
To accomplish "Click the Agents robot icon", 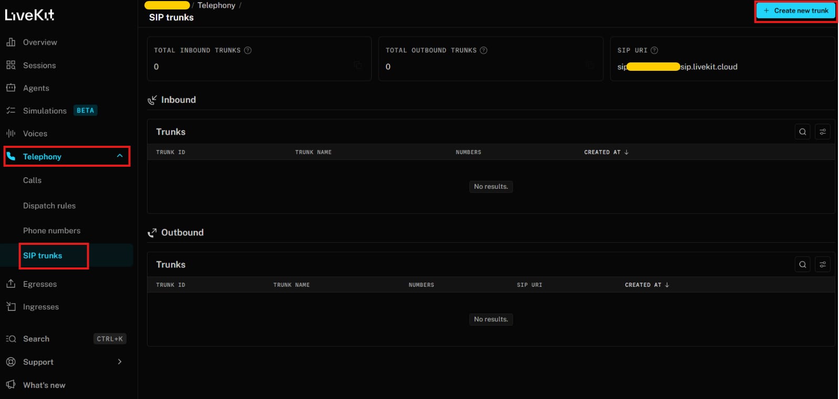I will pyautogui.click(x=11, y=88).
